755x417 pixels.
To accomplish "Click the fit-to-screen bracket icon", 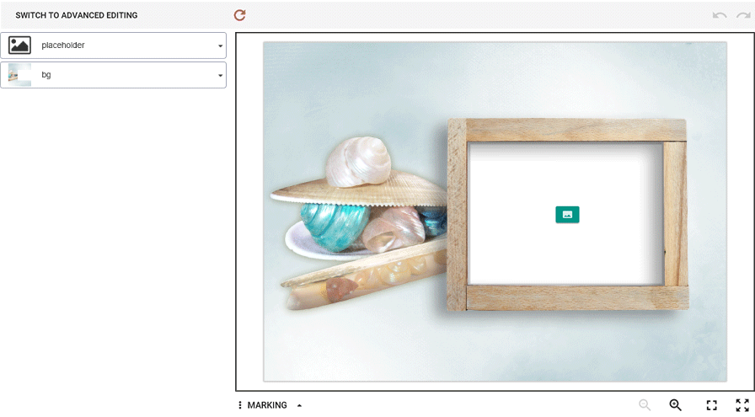I will click(712, 405).
